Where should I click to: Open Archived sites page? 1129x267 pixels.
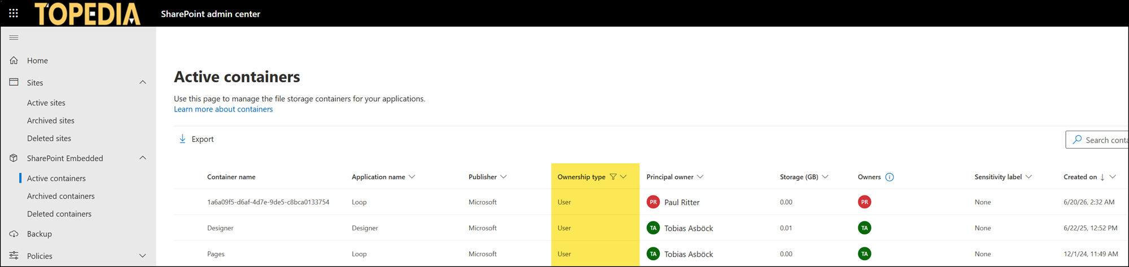point(51,121)
